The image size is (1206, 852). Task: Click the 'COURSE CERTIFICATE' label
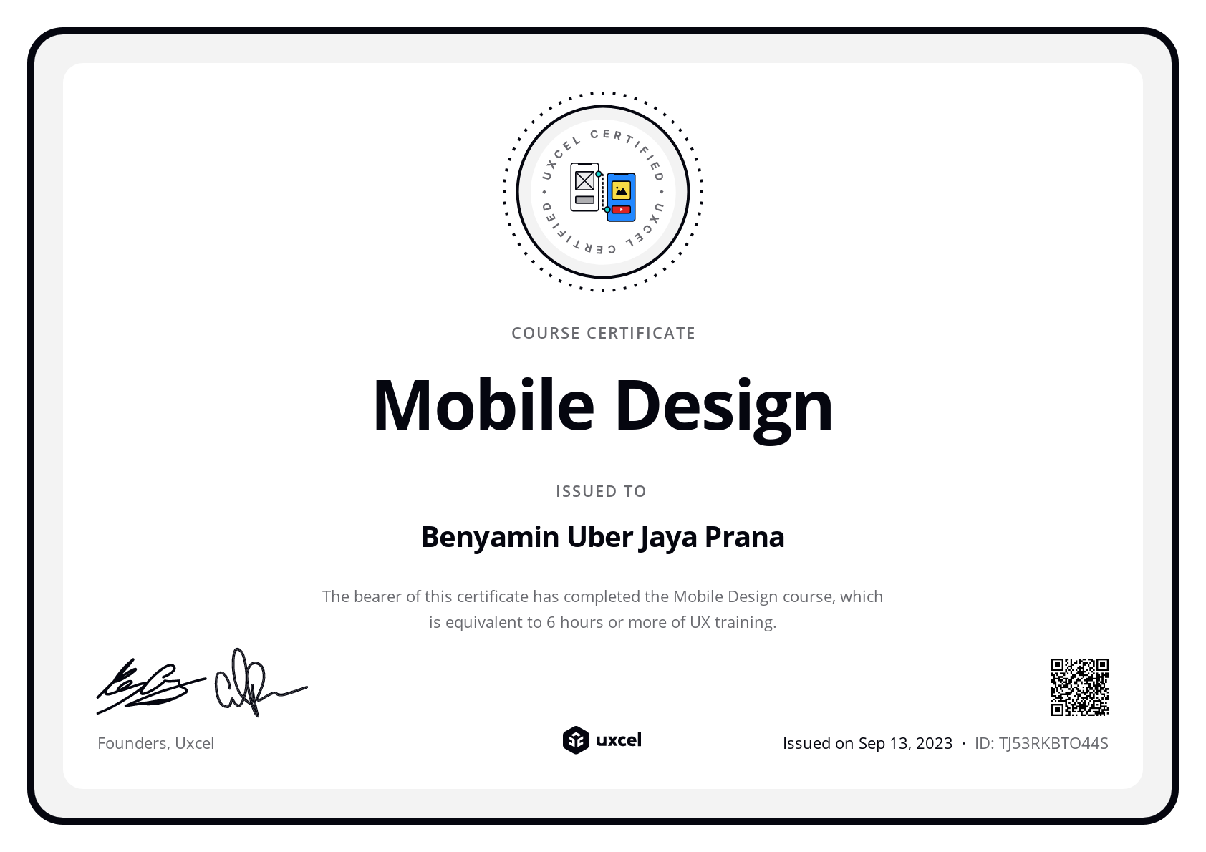tap(603, 333)
